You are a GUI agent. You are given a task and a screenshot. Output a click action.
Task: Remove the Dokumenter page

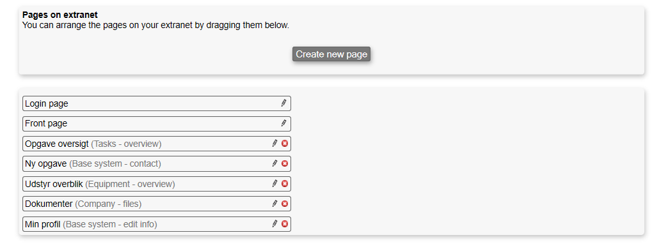point(285,204)
